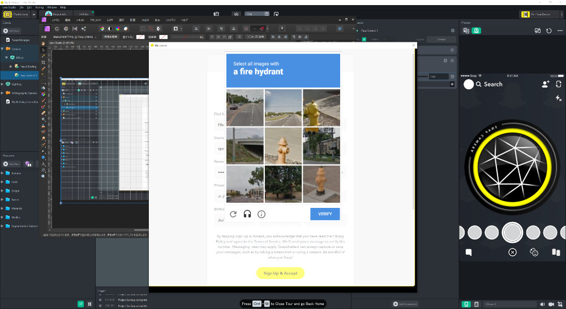
Task: Open the Project Info tab
Action: [56, 14]
